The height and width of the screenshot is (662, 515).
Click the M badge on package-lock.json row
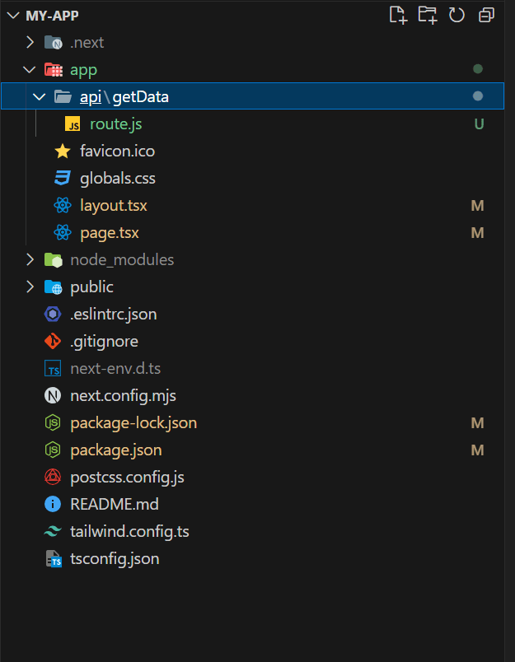477,423
